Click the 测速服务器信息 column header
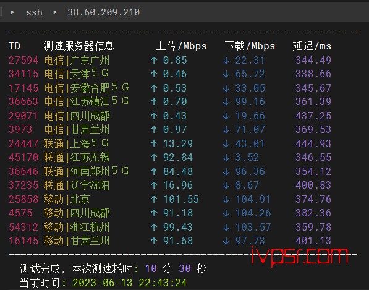The width and height of the screenshot is (369, 290). (79, 46)
